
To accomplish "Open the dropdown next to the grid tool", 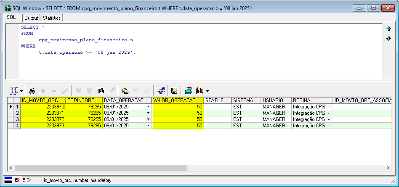I will tap(21, 91).
